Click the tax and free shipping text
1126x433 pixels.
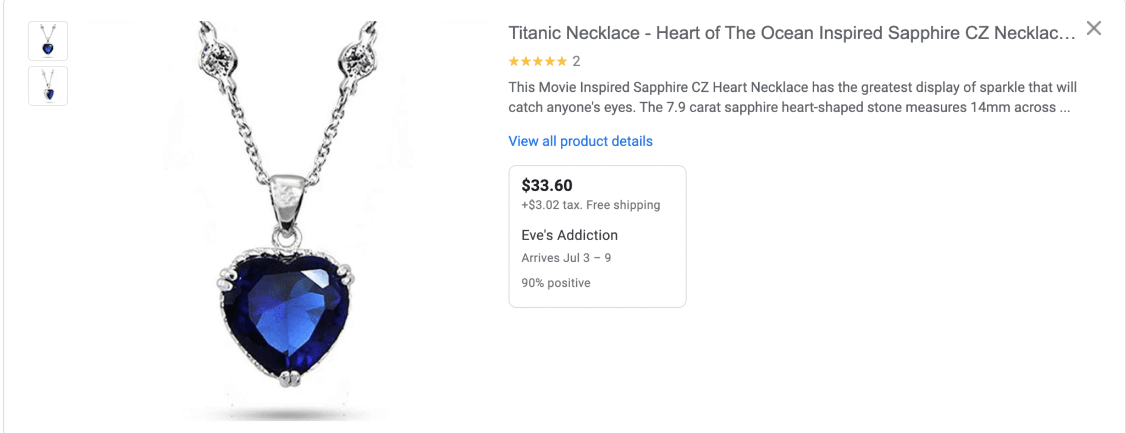(x=590, y=205)
